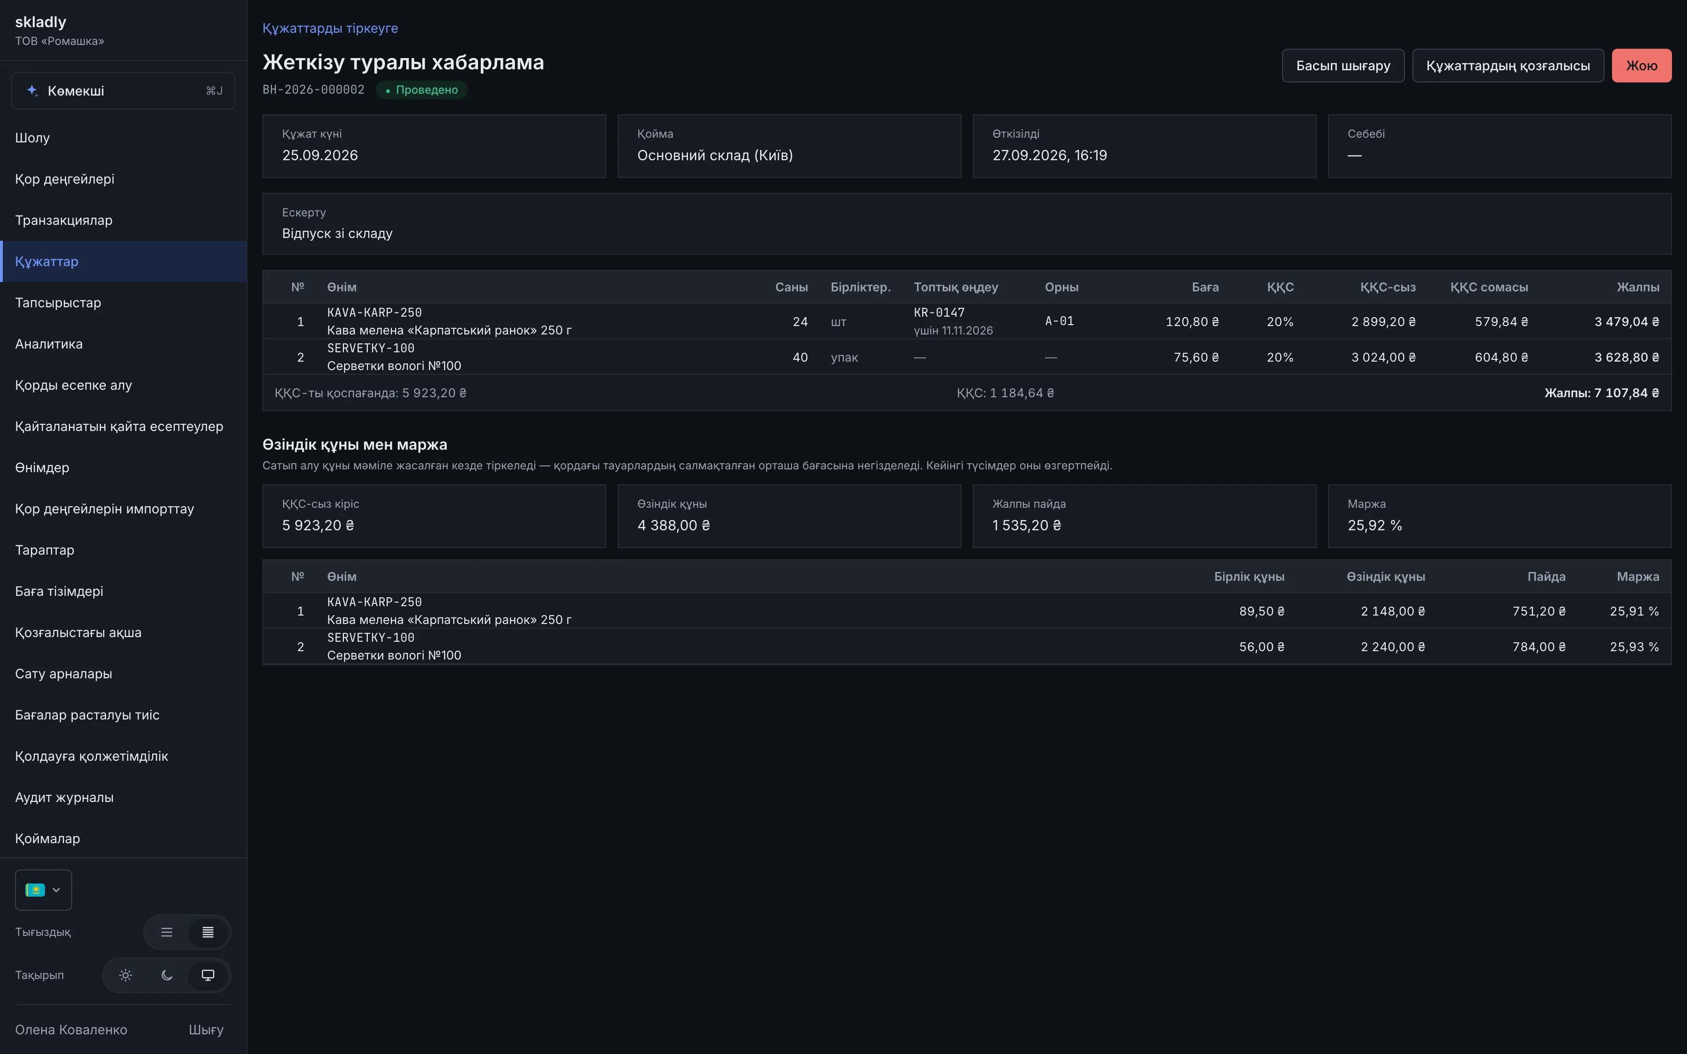
Task: Switch to dark theme moon icon
Action: [x=167, y=975]
